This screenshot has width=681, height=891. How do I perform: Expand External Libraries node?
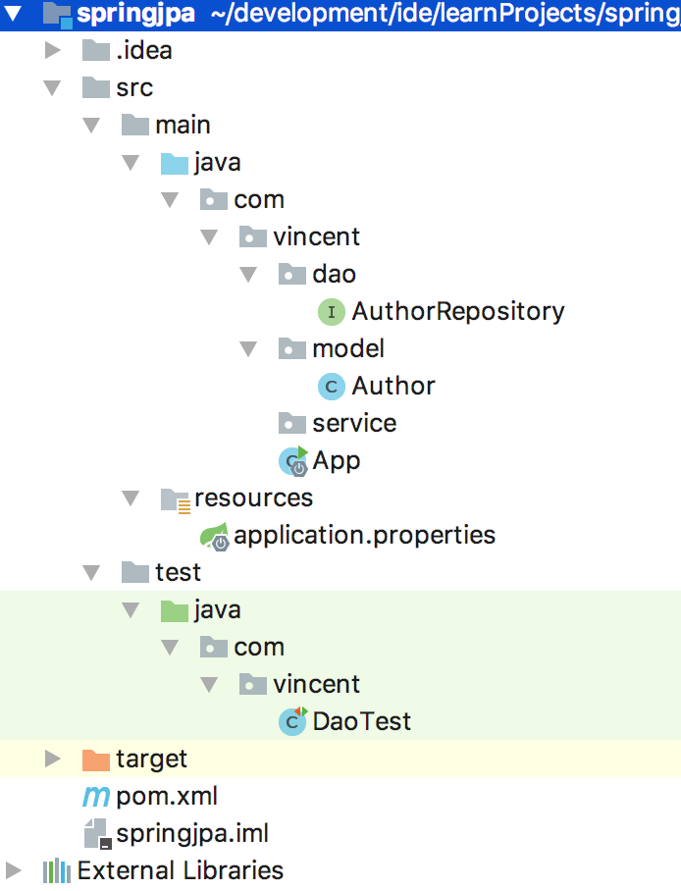click(14, 870)
